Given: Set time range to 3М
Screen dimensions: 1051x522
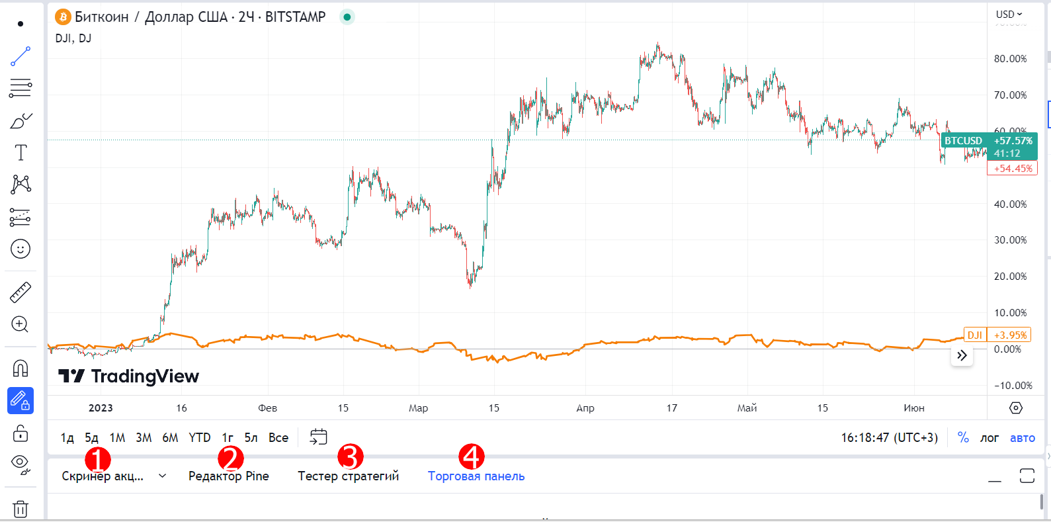Looking at the screenshot, I should pos(144,437).
